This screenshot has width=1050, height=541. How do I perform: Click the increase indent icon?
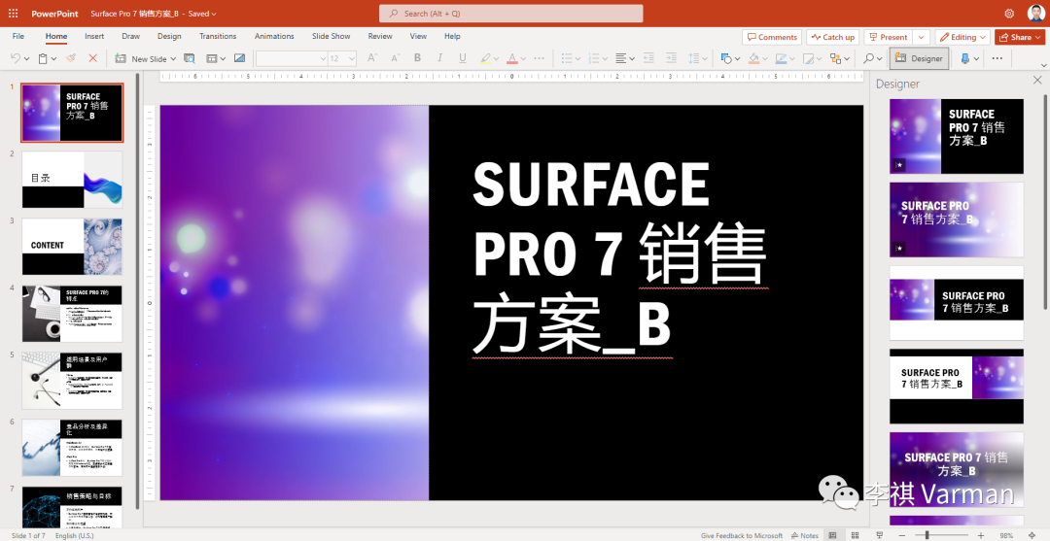pyautogui.click(x=671, y=59)
